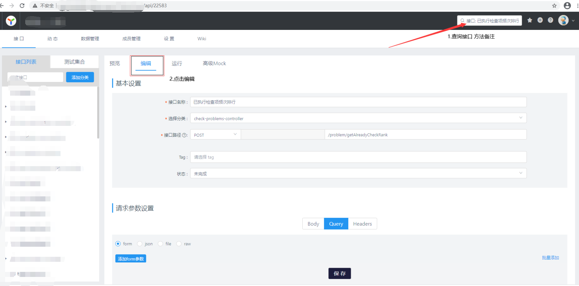Viewport: 579px width, 286px height.
Task: Click the 接口名称 input field
Action: coord(358,102)
